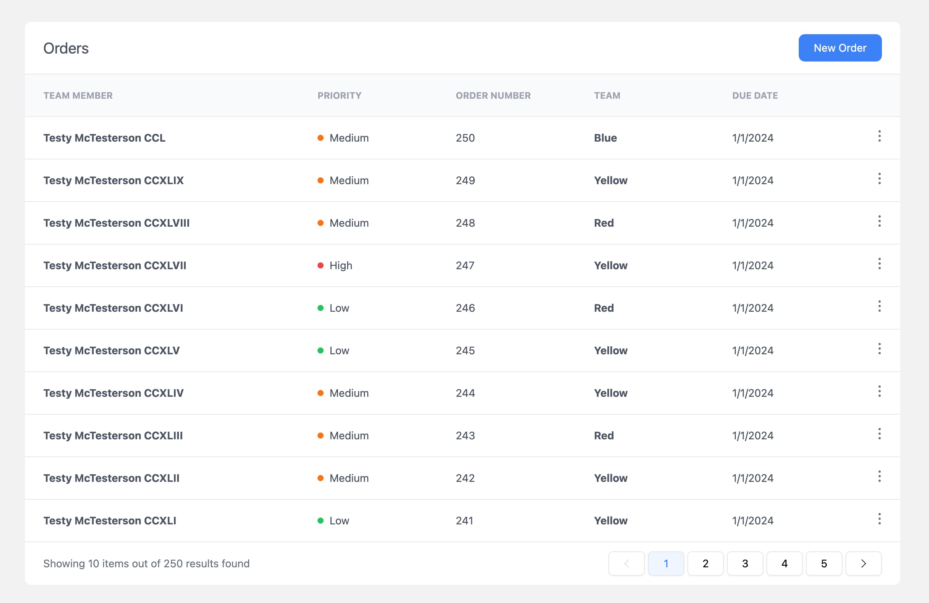Open the three-dot menu for order 242
Viewport: 929px width, 603px height.
879,477
